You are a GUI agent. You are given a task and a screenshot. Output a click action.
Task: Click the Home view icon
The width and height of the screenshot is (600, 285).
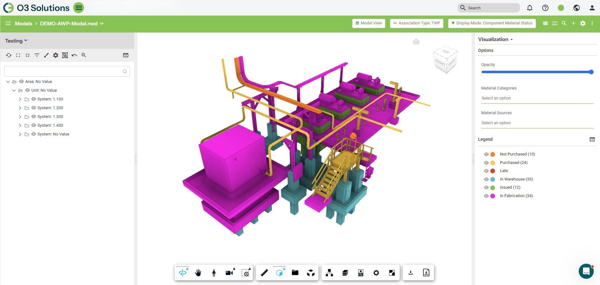click(416, 42)
